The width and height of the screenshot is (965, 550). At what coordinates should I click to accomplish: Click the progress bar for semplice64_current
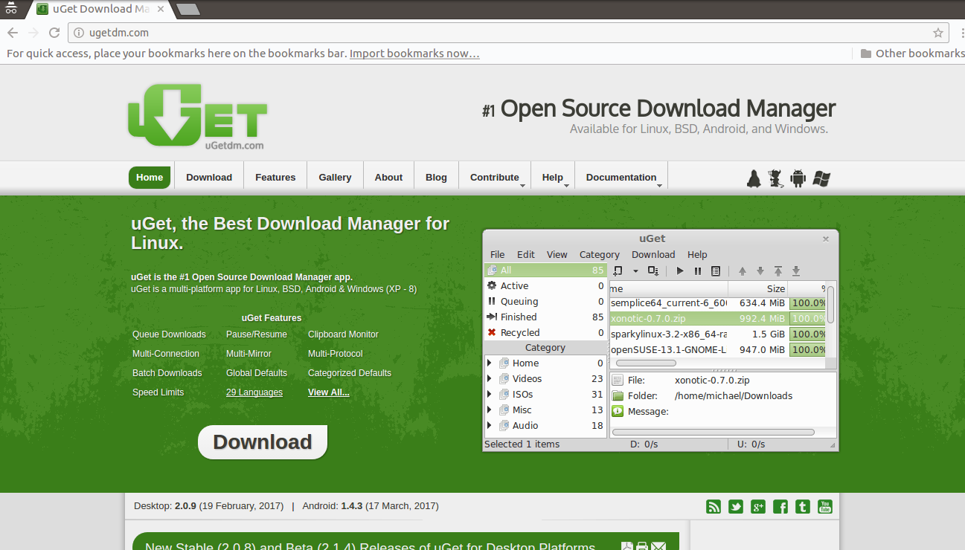click(808, 303)
